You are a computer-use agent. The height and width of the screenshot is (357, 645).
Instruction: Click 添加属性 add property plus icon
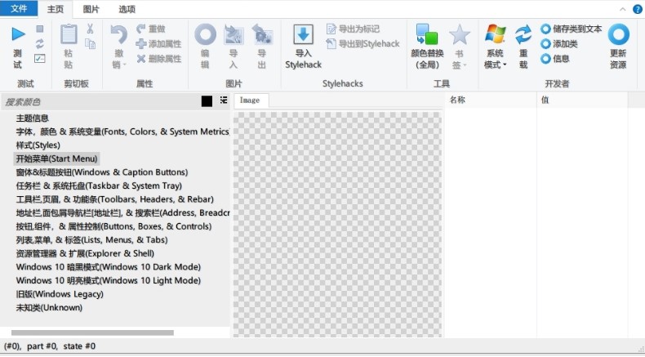pyautogui.click(x=141, y=43)
